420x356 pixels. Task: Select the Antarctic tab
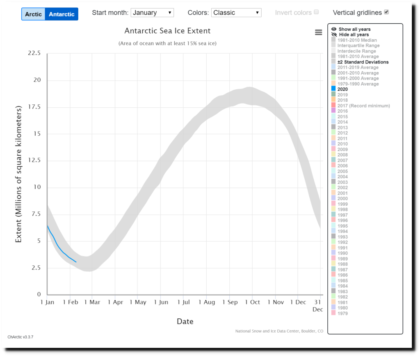point(62,14)
